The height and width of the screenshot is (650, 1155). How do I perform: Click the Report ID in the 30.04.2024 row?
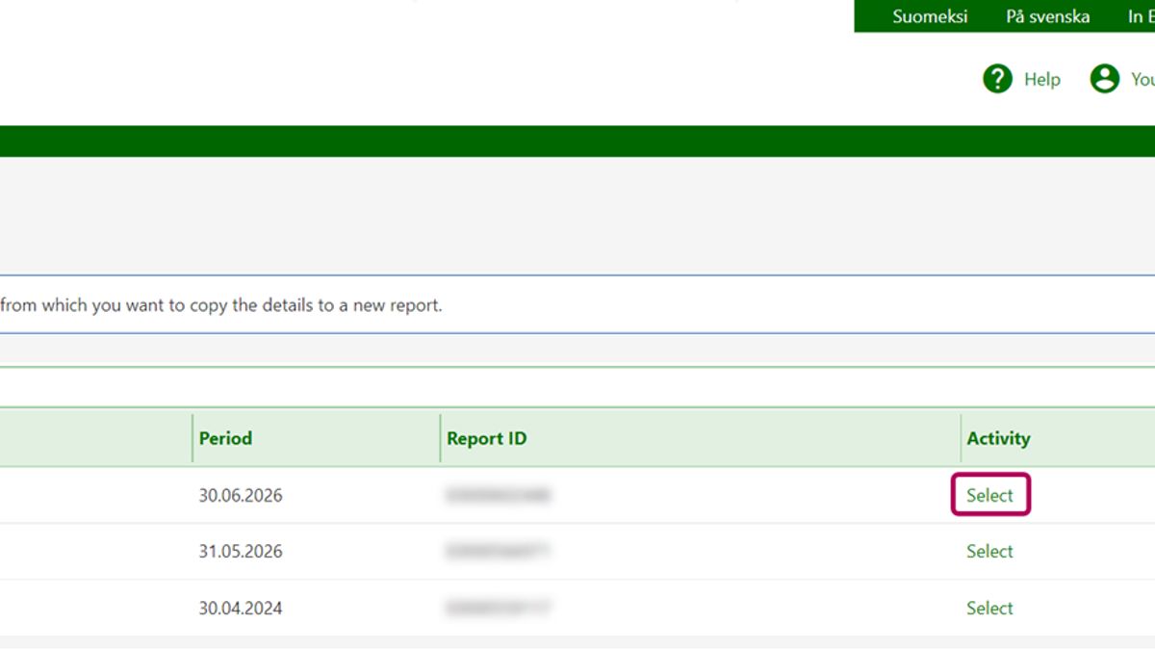[x=498, y=609]
